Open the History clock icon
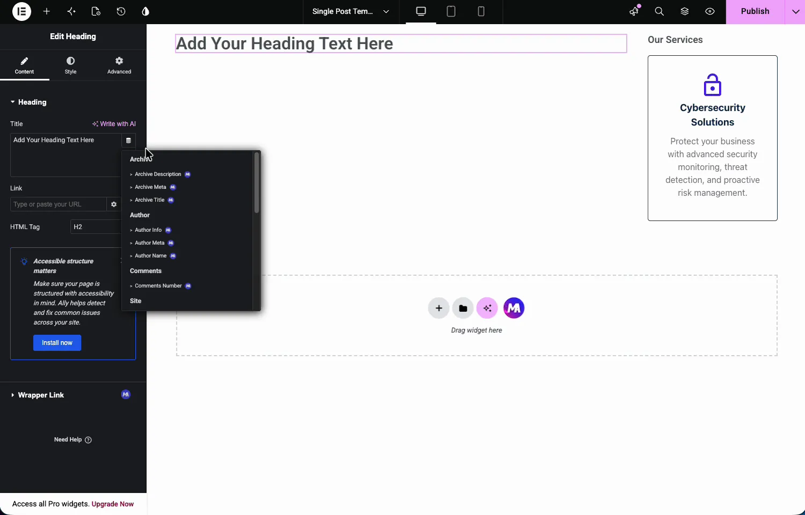The width and height of the screenshot is (805, 515). point(121,11)
